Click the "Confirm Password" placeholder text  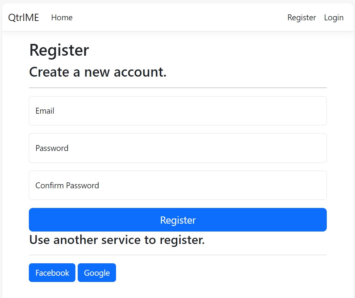point(67,186)
